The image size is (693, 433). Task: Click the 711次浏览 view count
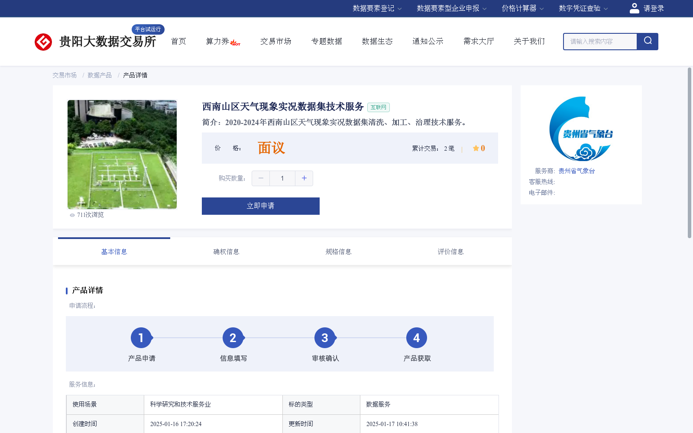point(90,215)
